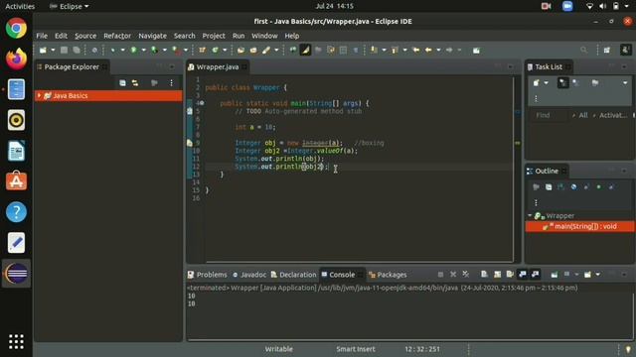Open dropdown arrow next to Run button
Viewport: 636px width, 357px height.
[x=143, y=51]
